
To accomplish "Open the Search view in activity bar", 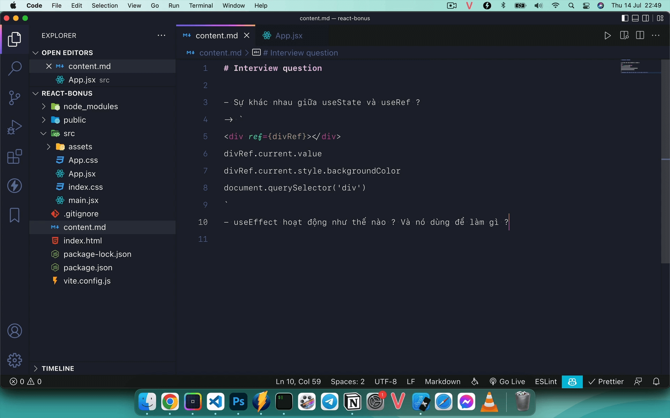I will coord(14,68).
